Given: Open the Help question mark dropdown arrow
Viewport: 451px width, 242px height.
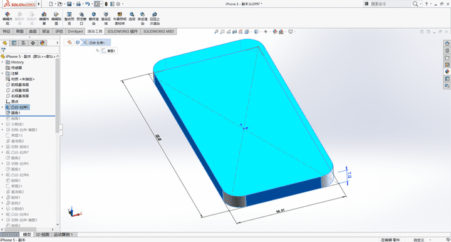Looking at the screenshot, I should point(430,4).
